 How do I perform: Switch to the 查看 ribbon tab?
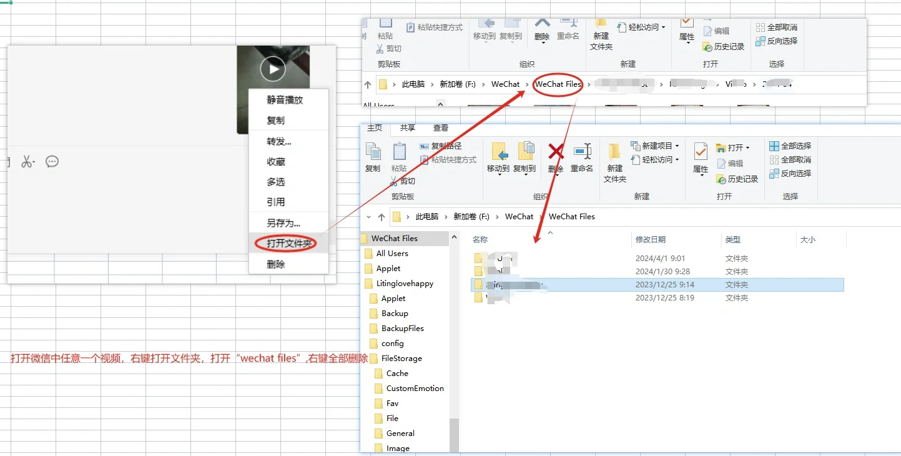tap(441, 128)
